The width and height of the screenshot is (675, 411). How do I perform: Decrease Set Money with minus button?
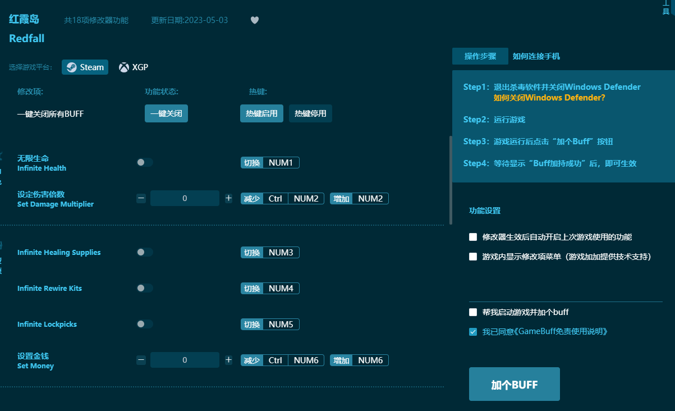tap(141, 360)
